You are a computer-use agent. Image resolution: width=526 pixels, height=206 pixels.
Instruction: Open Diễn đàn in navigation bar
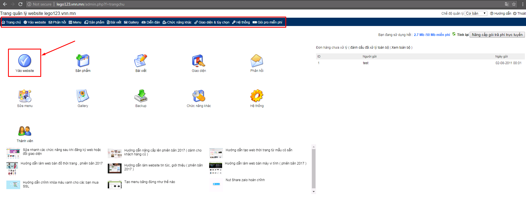pos(151,22)
